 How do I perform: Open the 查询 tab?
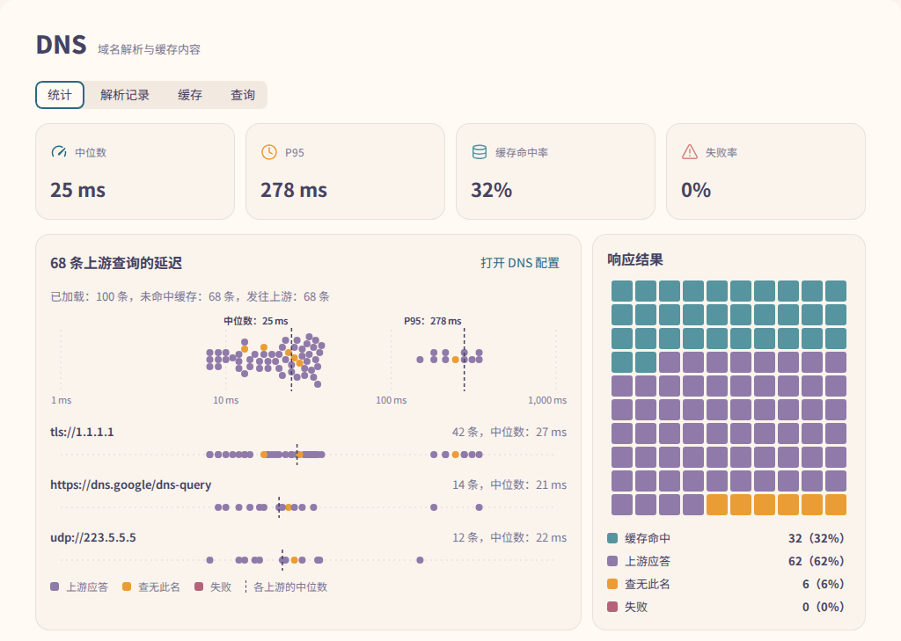click(x=243, y=95)
